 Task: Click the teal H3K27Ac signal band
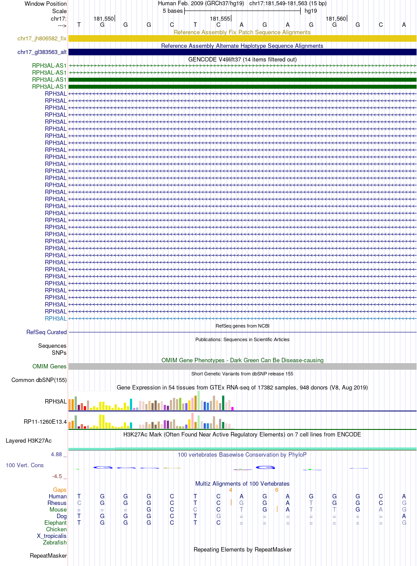pos(242,448)
